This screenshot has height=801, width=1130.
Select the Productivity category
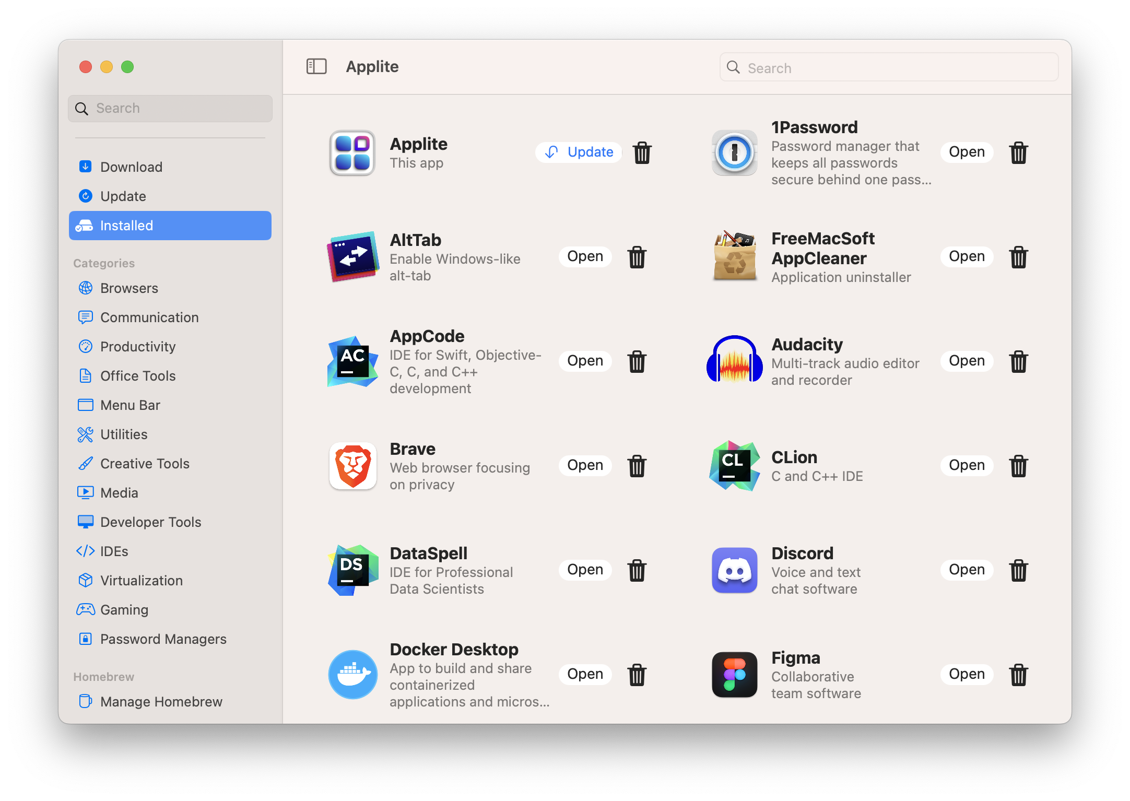(170, 347)
